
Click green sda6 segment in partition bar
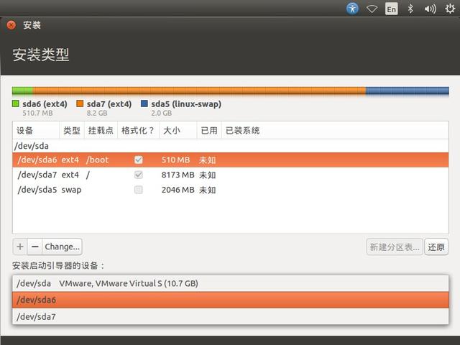click(22, 91)
